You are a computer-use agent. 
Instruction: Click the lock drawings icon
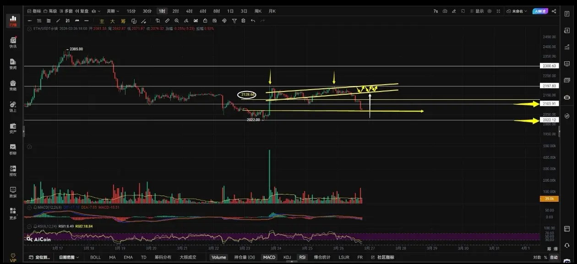coord(205,21)
